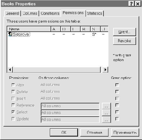Switch to the Statistics tab
The image size is (142, 140).
[x=95, y=13]
